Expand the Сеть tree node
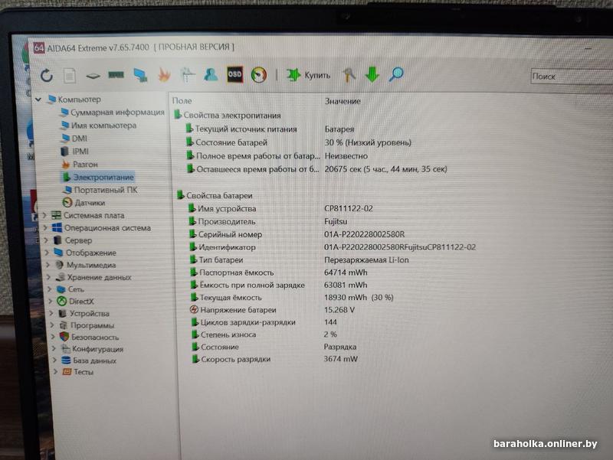Viewport: 613px width, 460px height. pyautogui.click(x=50, y=289)
